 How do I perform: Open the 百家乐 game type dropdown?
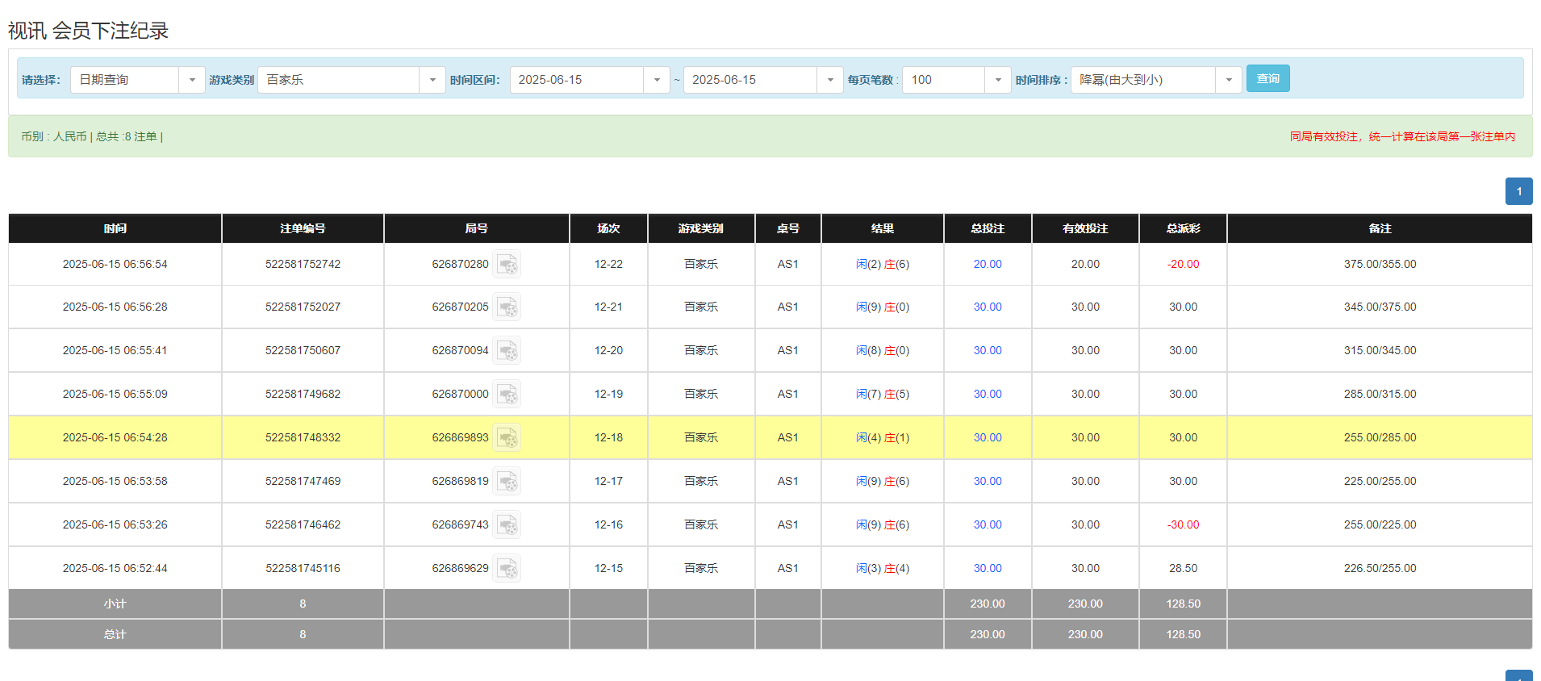pos(351,80)
